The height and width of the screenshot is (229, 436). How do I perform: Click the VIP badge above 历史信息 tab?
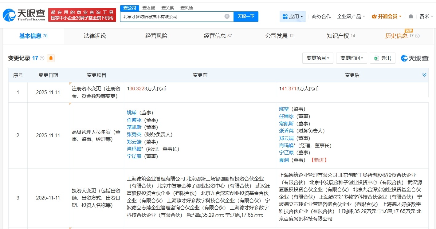[x=409, y=31]
